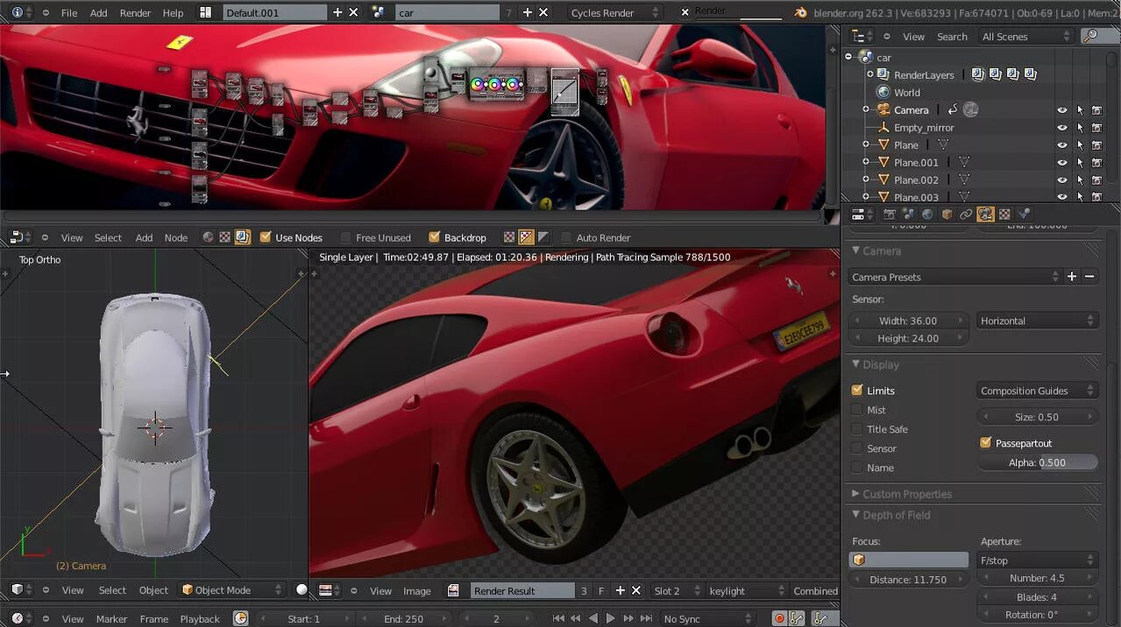Viewport: 1121px width, 627px height.
Task: Toggle selectability arrow for Empty_mirror
Action: point(1080,128)
